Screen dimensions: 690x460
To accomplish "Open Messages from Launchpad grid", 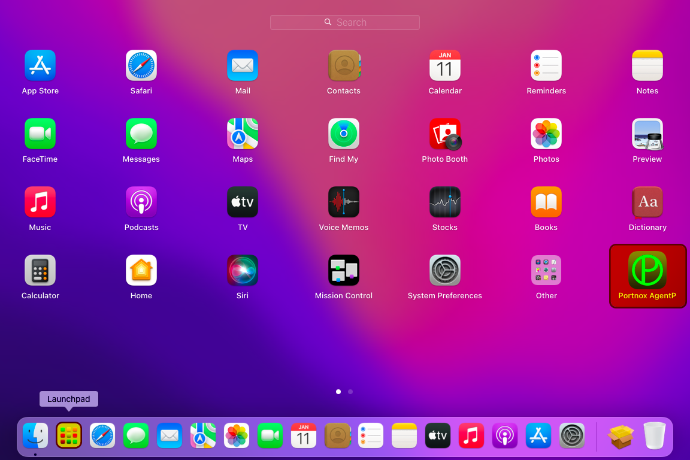I will [141, 134].
